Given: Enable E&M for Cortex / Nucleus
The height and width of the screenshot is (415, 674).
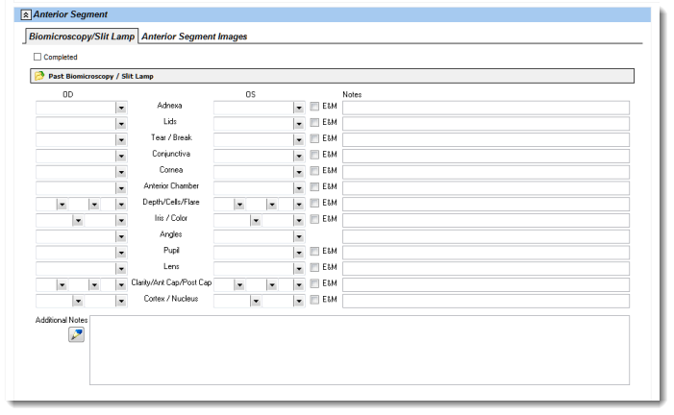Looking at the screenshot, I should [x=314, y=300].
